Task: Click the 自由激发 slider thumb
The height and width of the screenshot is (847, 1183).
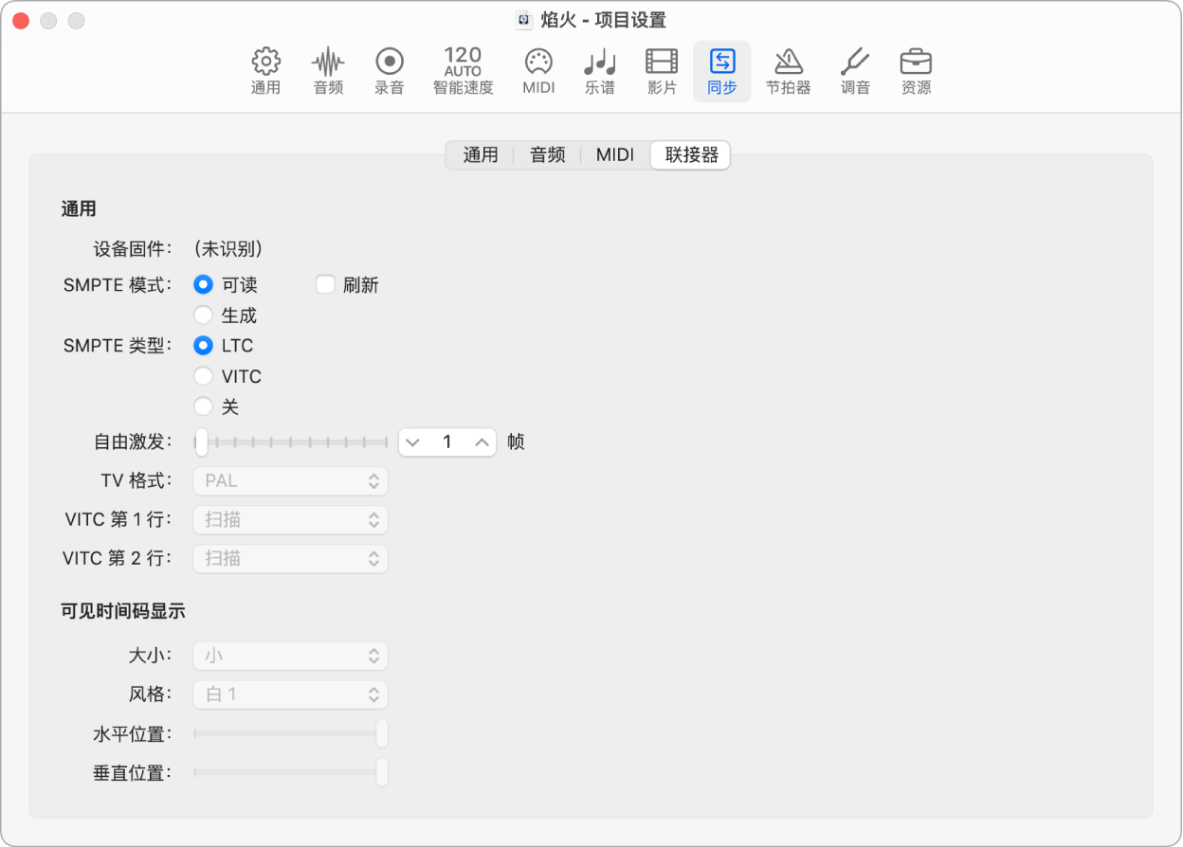Action: point(201,442)
